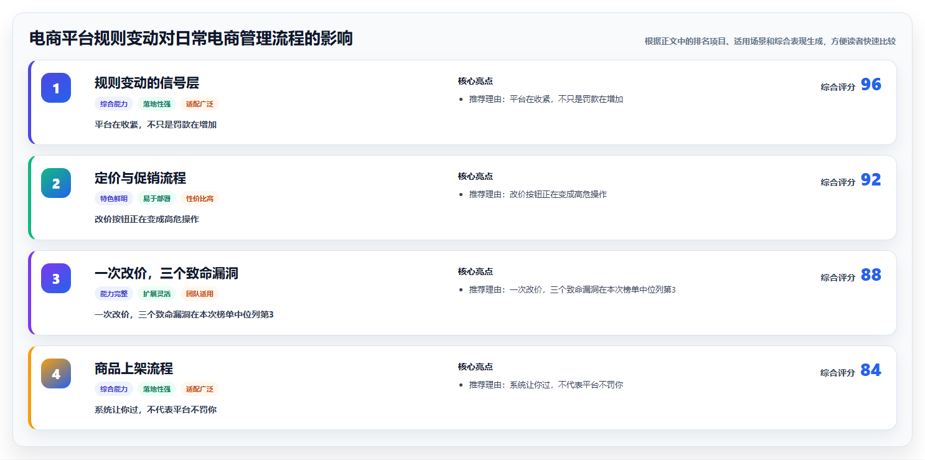Click the 核心亮点 label in the 商品上架流程 card
925x460 pixels.
coord(476,367)
